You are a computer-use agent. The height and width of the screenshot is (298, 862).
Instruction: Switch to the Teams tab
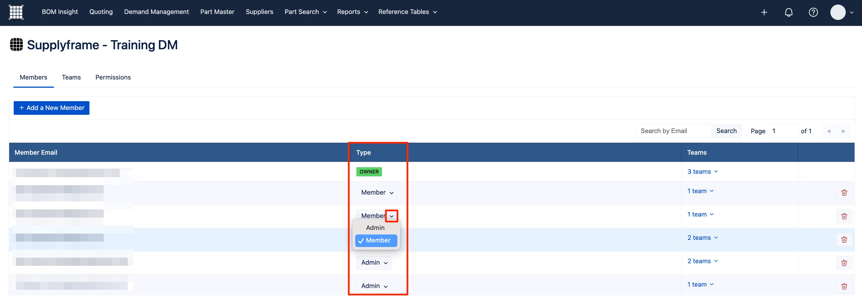(x=71, y=77)
